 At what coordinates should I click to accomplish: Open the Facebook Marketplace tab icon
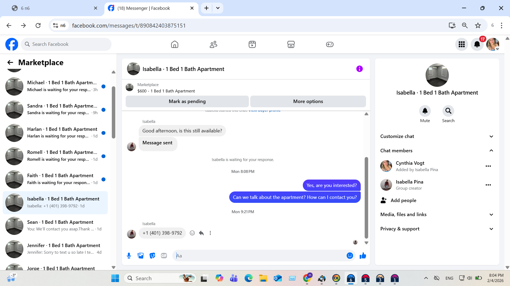tap(291, 44)
